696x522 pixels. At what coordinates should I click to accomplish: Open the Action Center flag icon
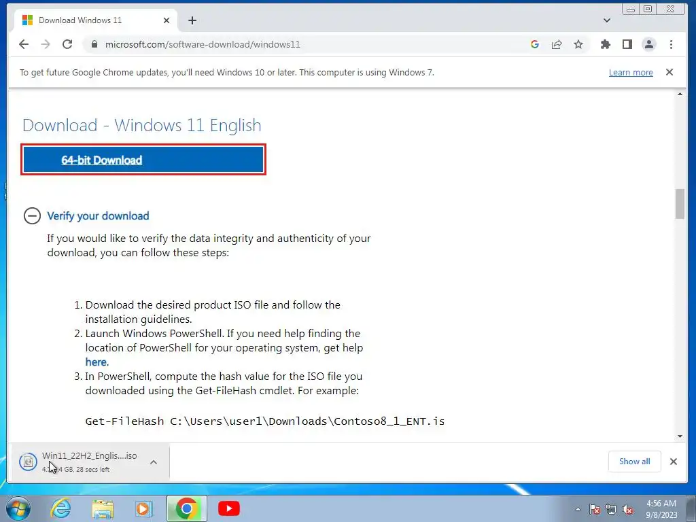coord(595,509)
